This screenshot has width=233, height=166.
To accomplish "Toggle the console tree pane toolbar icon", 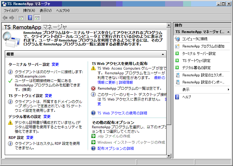I will [21, 18].
